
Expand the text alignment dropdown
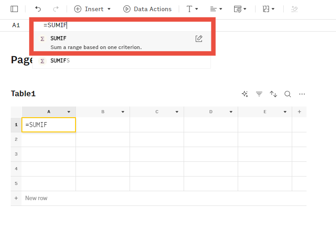point(216,9)
